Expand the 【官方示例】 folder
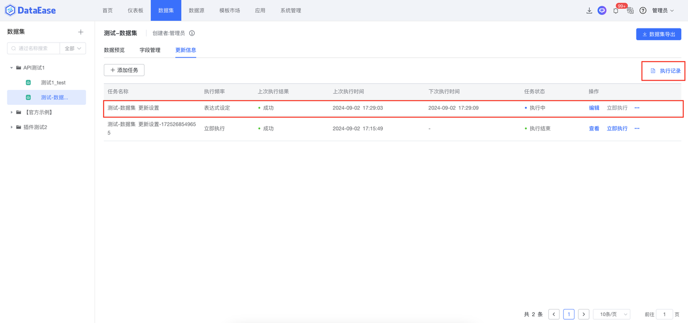The width and height of the screenshot is (688, 323). [12, 112]
